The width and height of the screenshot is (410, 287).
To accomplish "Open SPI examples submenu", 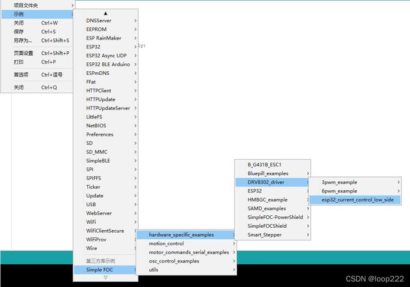I will [x=106, y=170].
